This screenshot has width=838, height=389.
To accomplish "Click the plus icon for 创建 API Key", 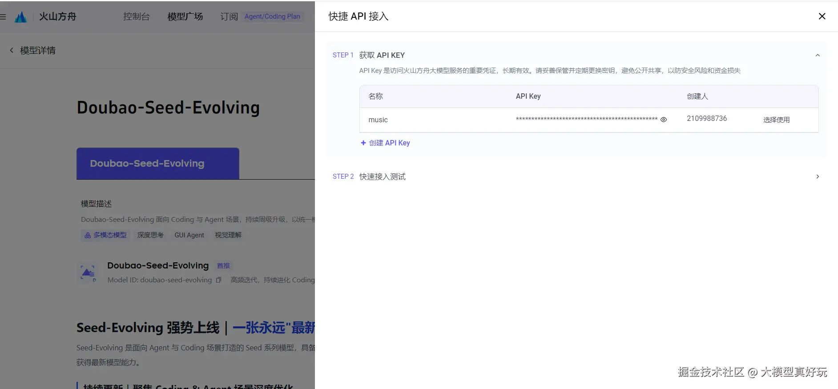I will click(x=363, y=143).
